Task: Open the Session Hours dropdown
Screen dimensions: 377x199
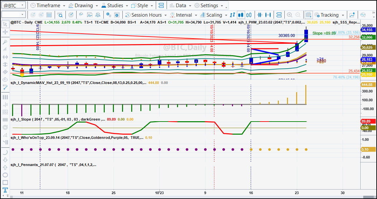Action: point(146,15)
